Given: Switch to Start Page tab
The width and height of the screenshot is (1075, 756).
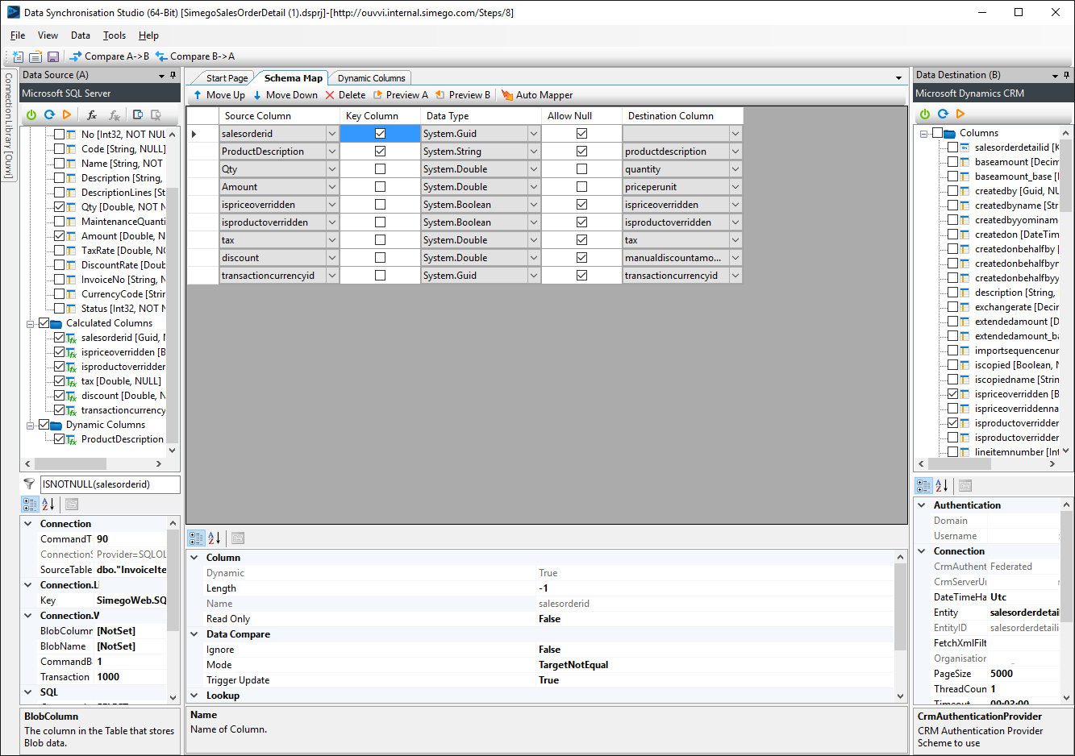Looking at the screenshot, I should (227, 78).
